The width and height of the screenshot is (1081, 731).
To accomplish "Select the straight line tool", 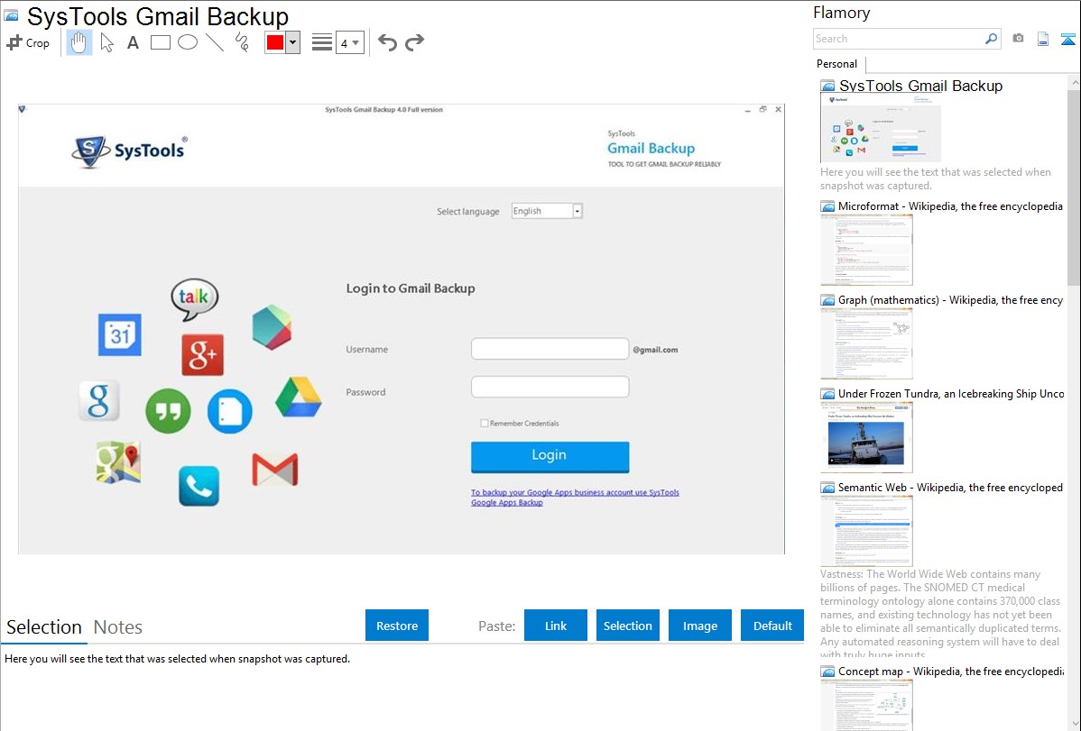I will point(215,42).
